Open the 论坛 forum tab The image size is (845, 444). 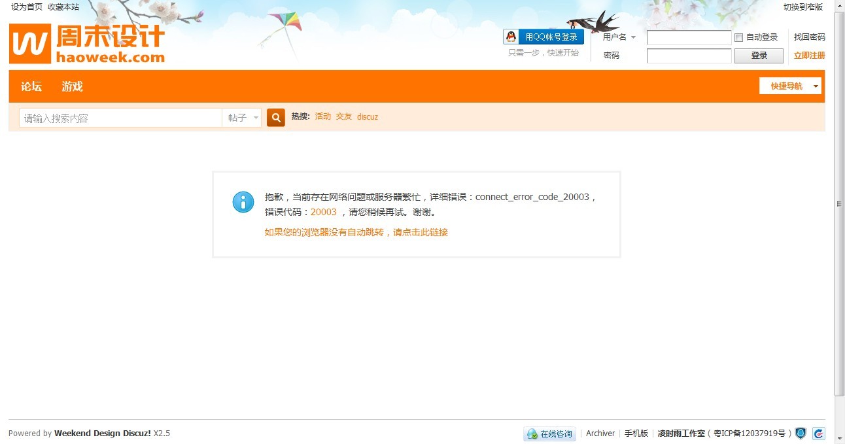[31, 86]
